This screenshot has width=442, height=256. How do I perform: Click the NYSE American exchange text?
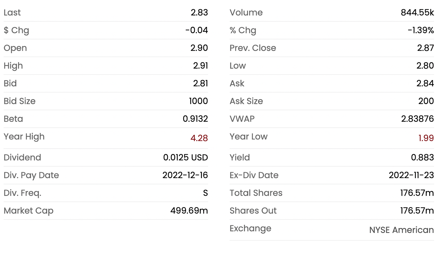point(402,230)
